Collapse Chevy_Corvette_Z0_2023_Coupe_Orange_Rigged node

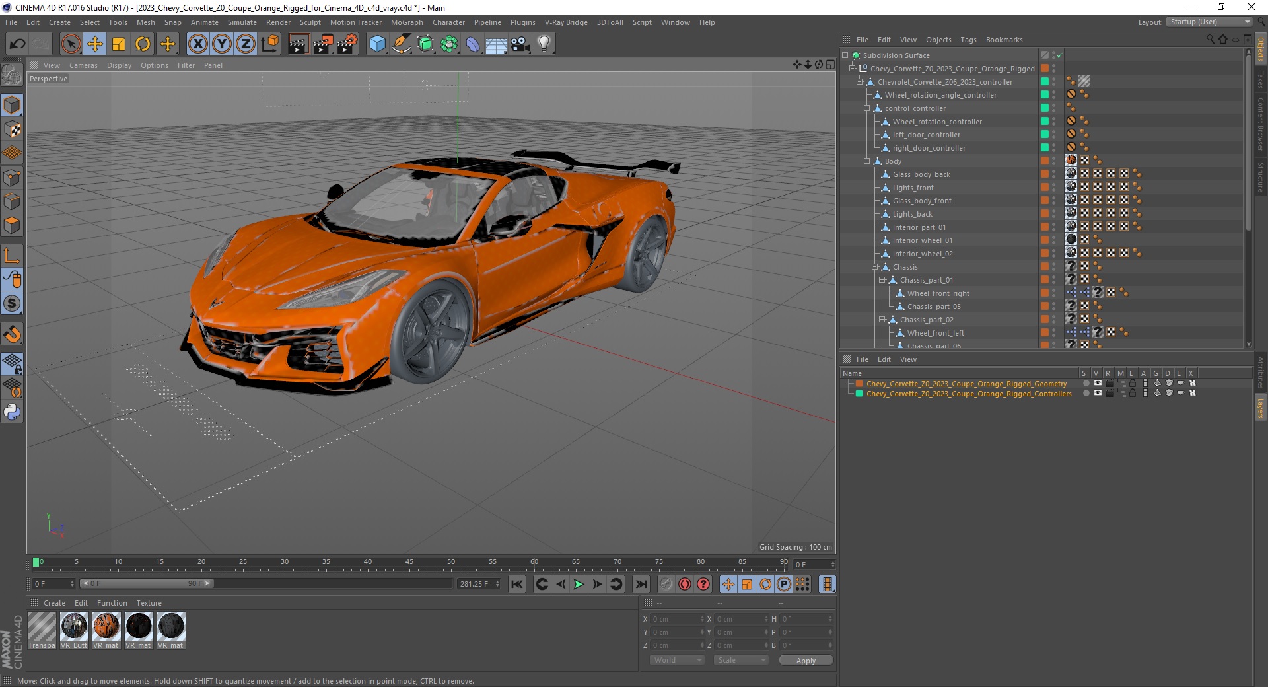(853, 69)
